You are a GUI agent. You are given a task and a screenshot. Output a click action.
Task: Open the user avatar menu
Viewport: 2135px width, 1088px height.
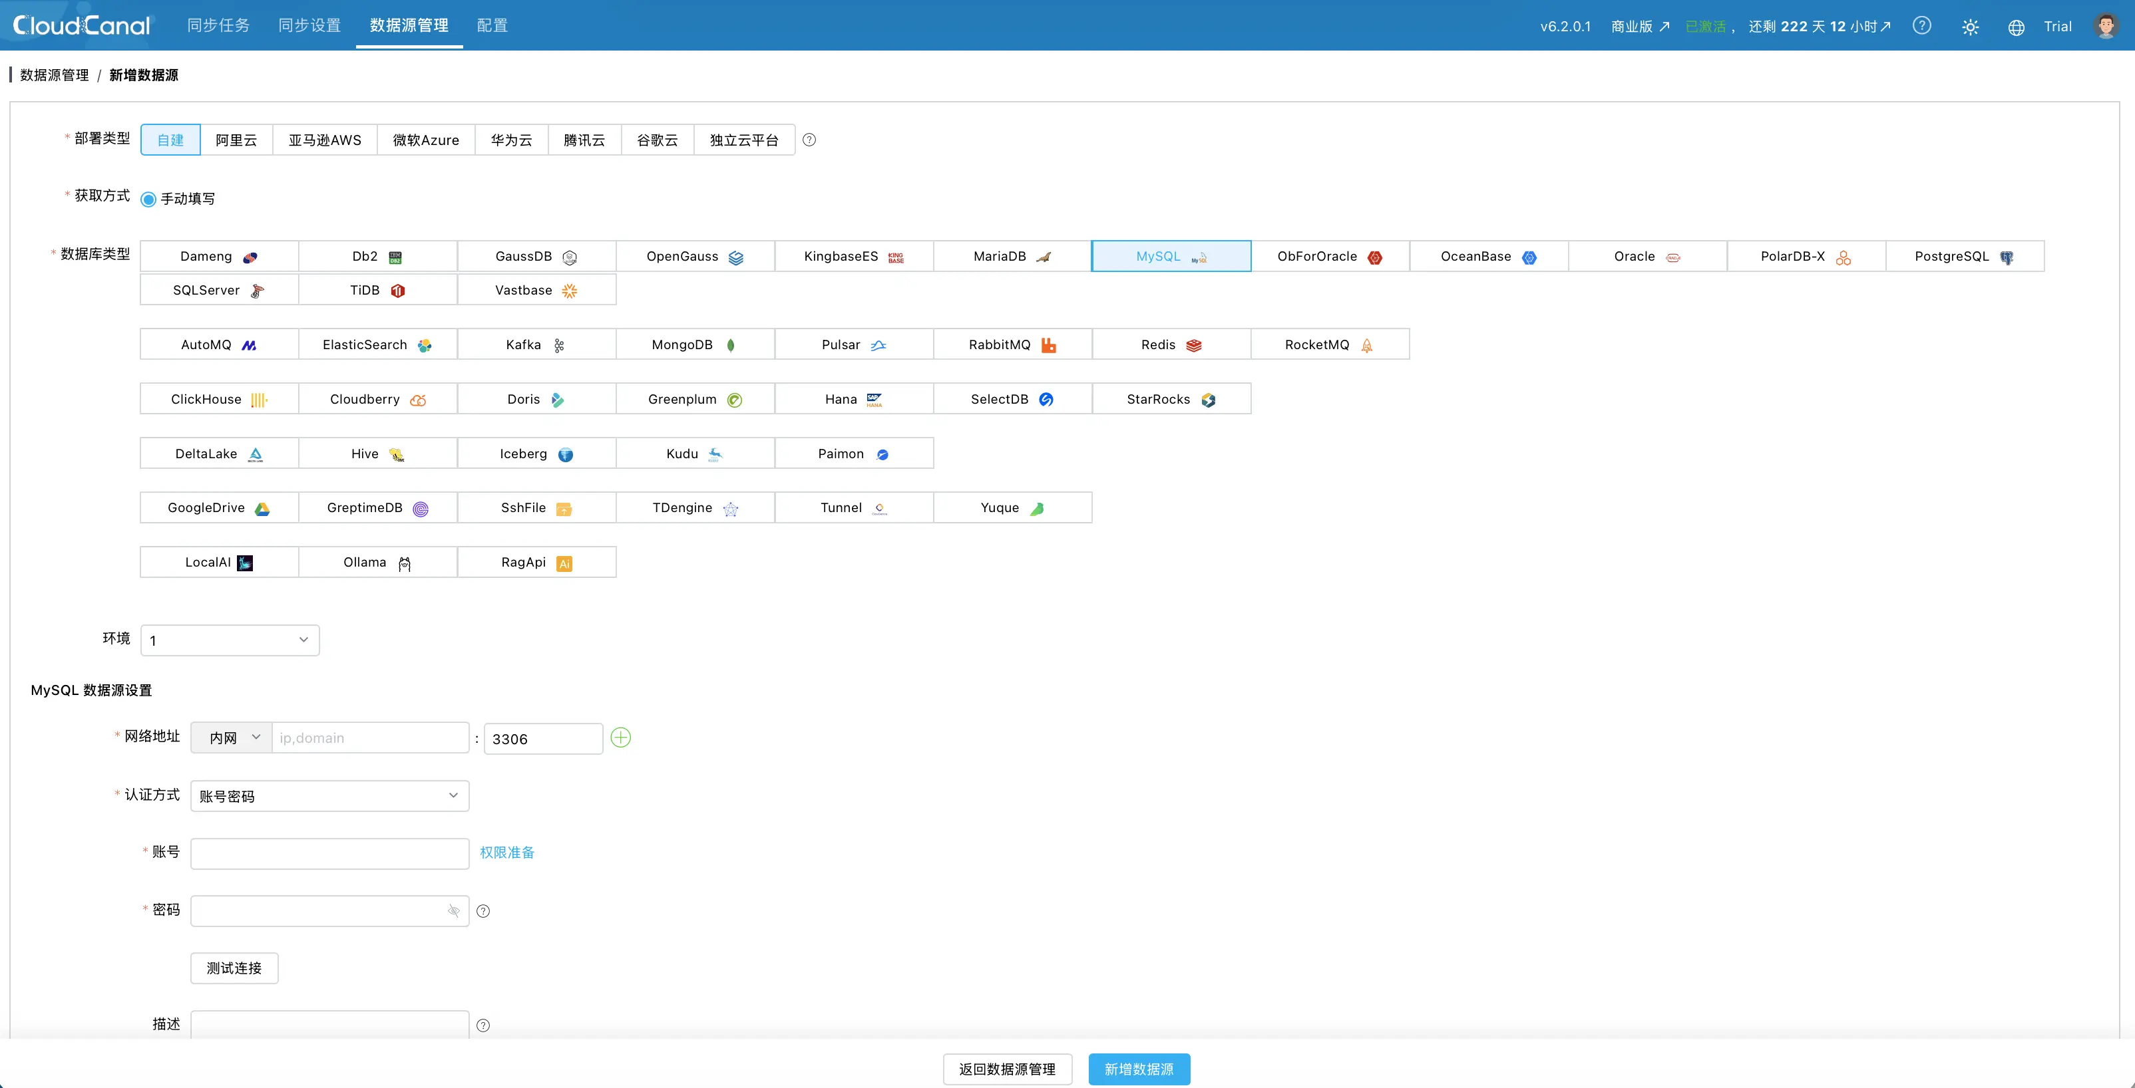click(x=2105, y=26)
